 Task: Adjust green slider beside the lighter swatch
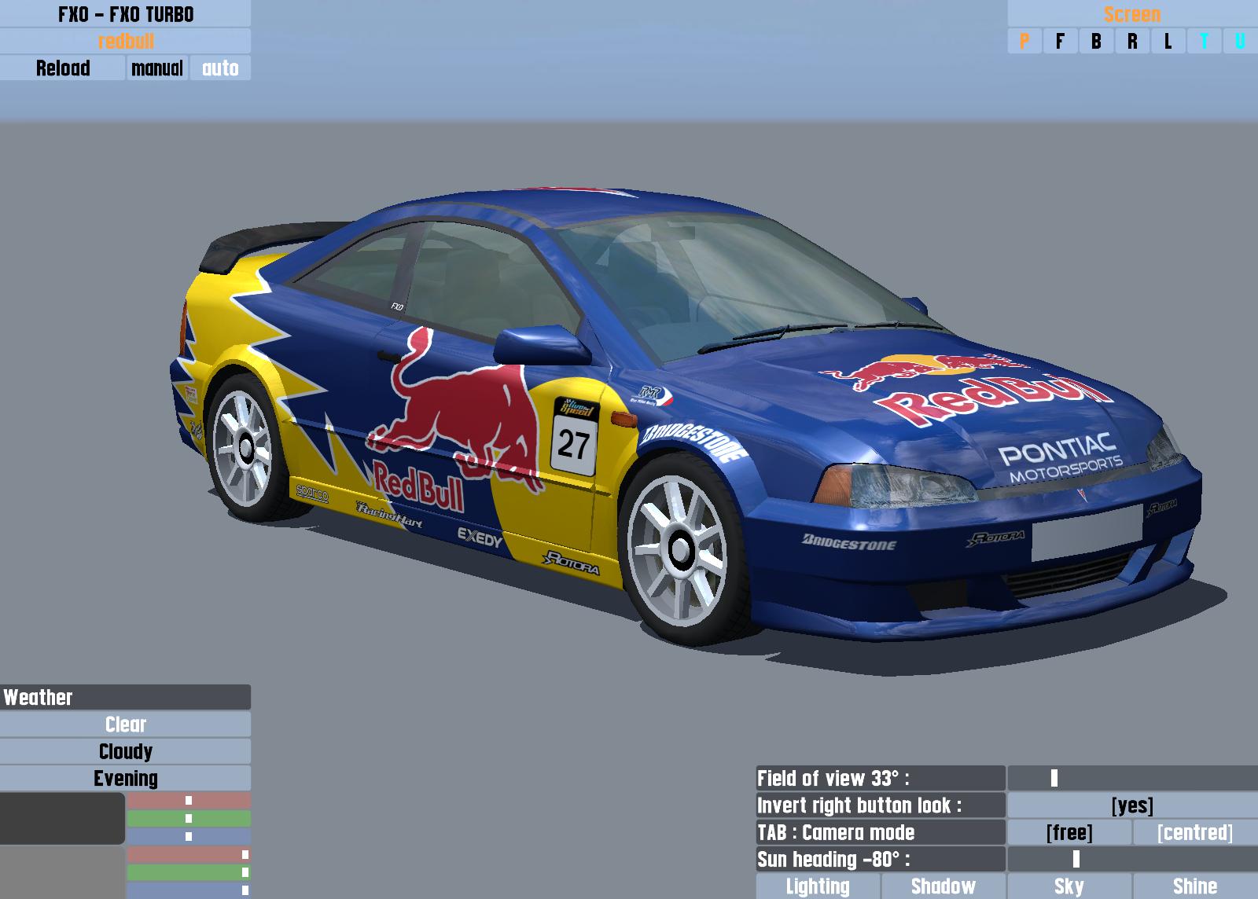[189, 872]
